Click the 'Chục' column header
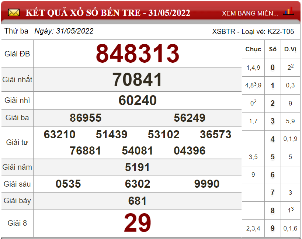 (253, 49)
